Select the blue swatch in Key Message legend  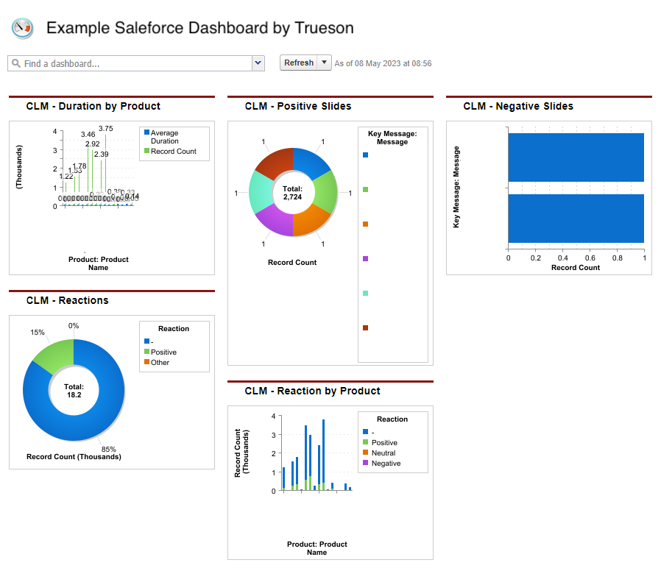point(366,155)
